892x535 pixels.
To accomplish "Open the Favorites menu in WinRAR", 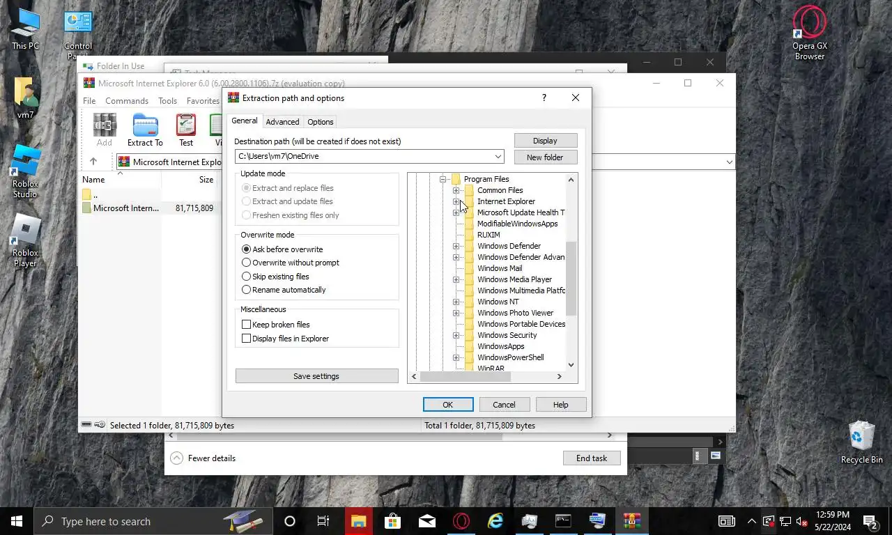I will coord(203,101).
